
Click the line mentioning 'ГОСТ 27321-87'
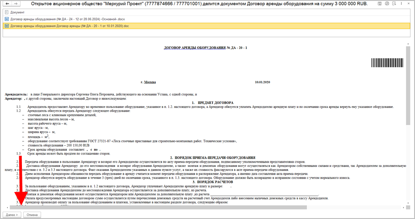(133, 141)
